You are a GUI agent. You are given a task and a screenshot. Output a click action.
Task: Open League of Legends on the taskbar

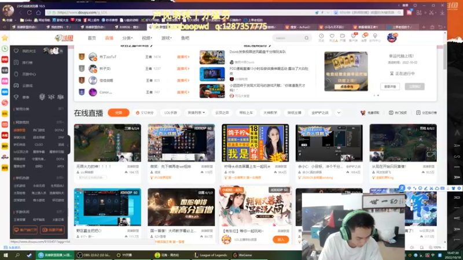click(210, 255)
